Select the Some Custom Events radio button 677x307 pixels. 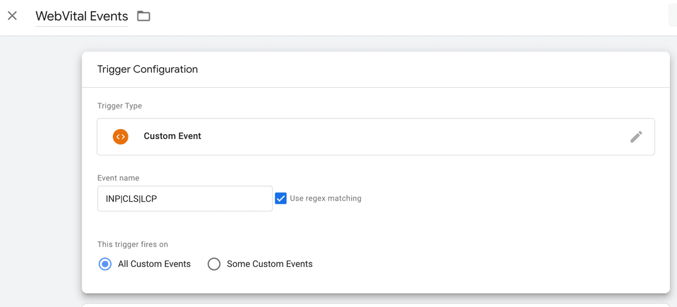[214, 264]
